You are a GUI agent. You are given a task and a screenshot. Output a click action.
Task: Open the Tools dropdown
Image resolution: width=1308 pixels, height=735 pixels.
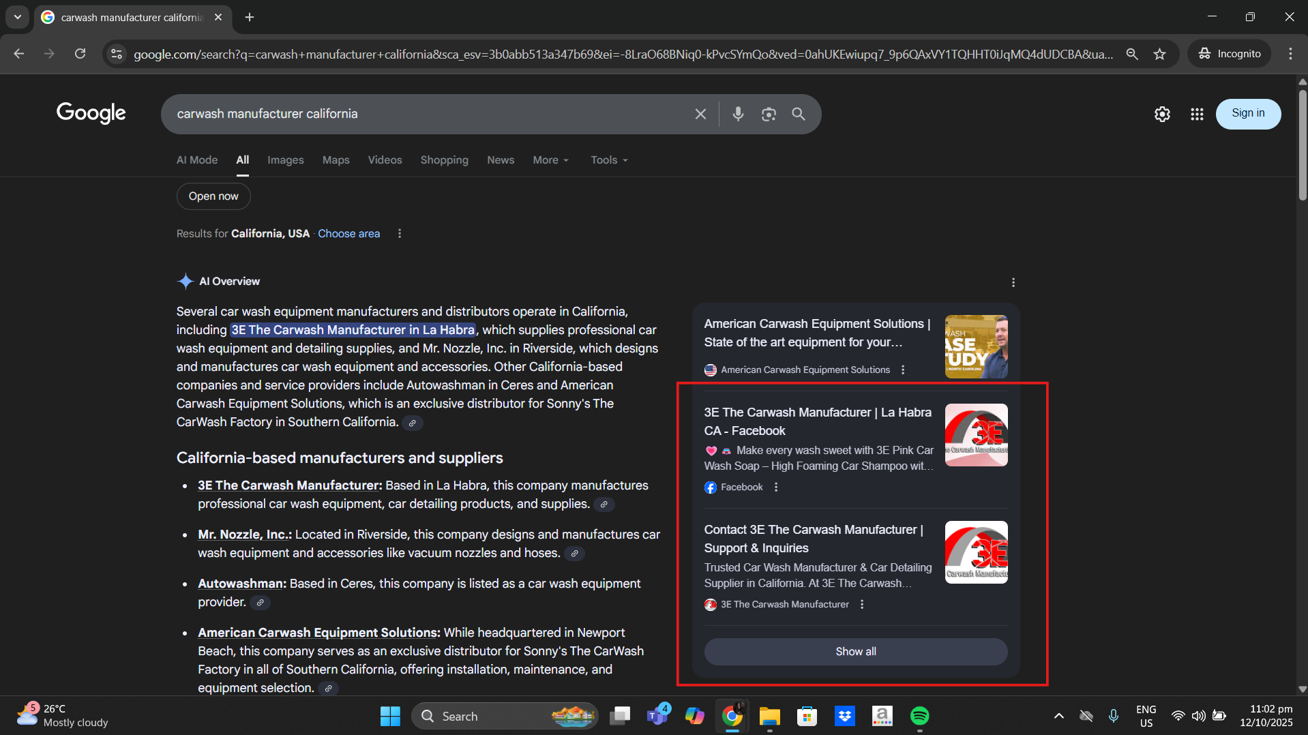click(609, 160)
